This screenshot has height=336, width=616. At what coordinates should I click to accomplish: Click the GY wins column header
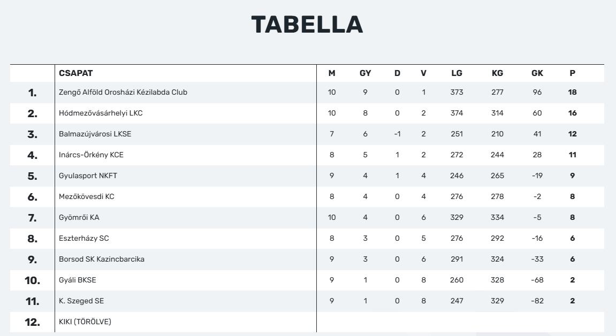pos(365,73)
